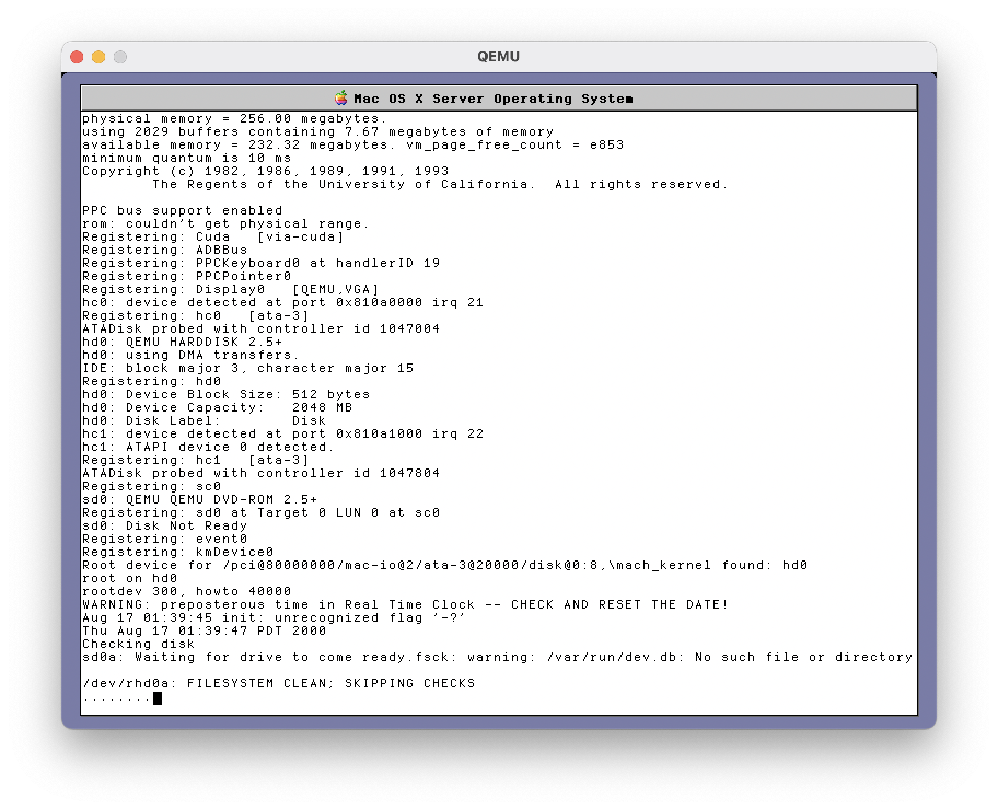Screen dimensions: 998x810
Task: Close the QEMU window
Action: pos(77,57)
